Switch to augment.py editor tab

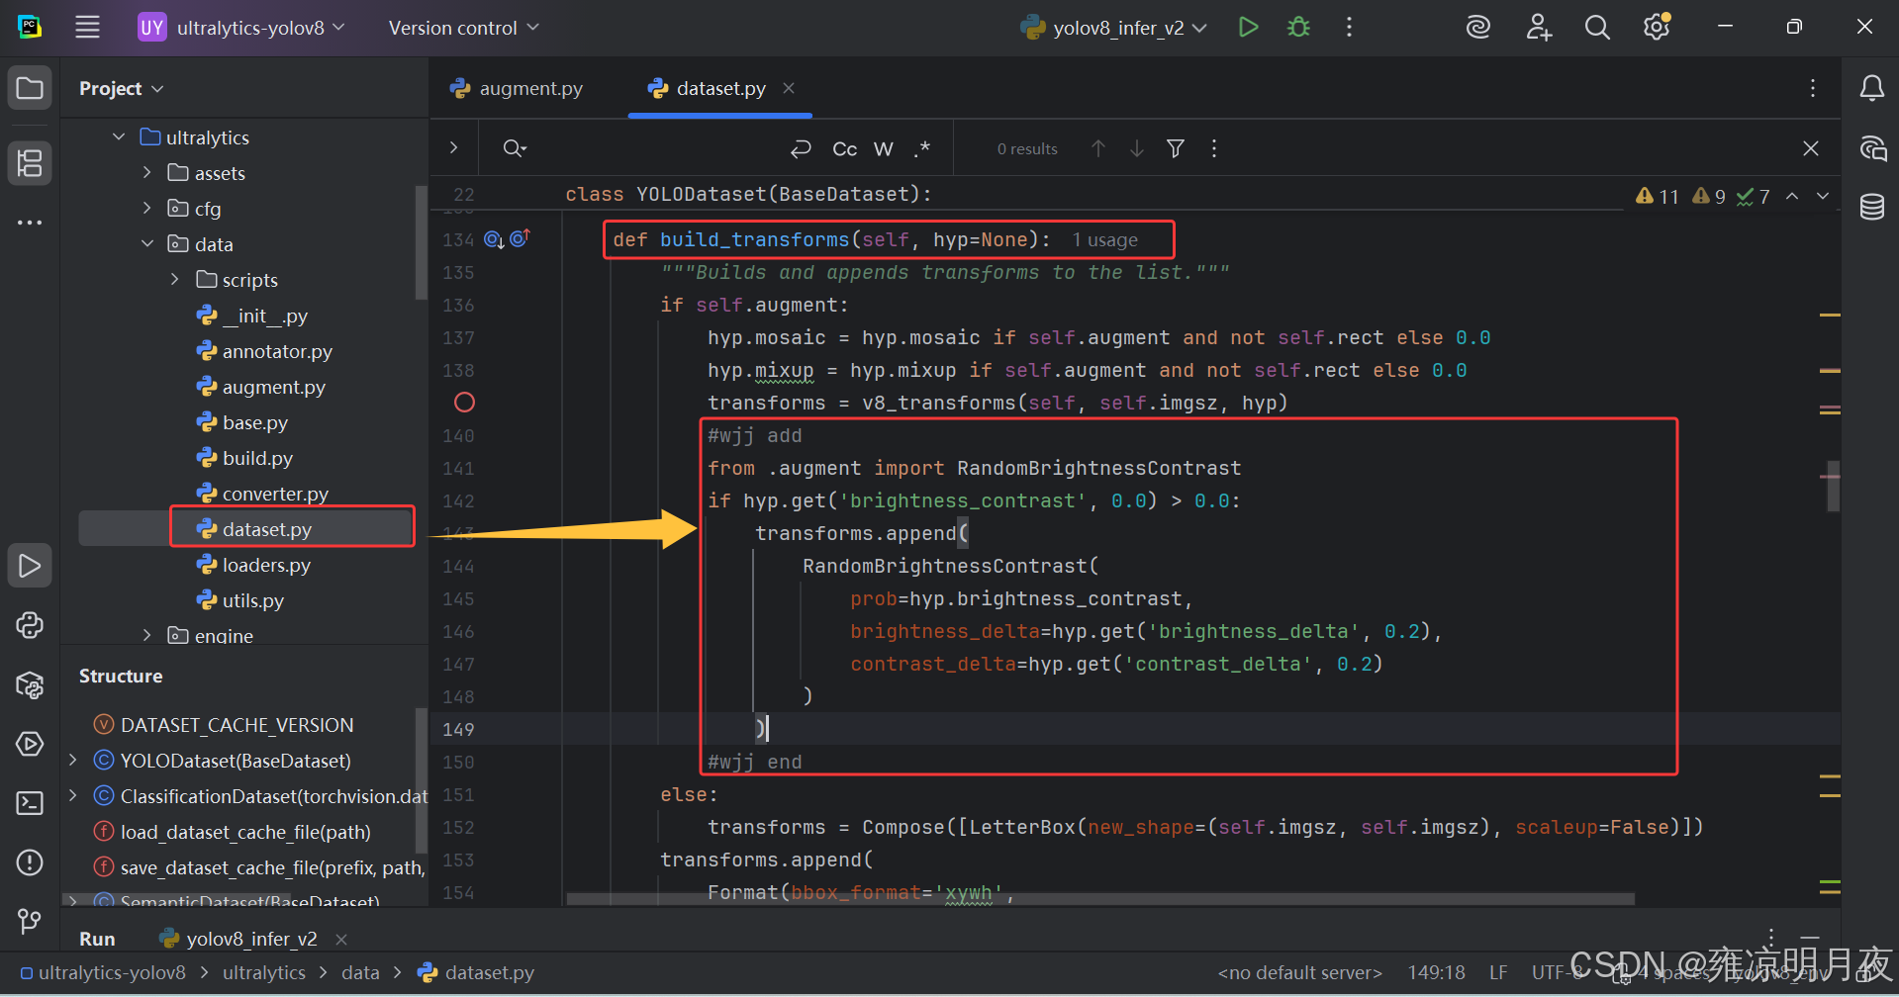pos(516,88)
